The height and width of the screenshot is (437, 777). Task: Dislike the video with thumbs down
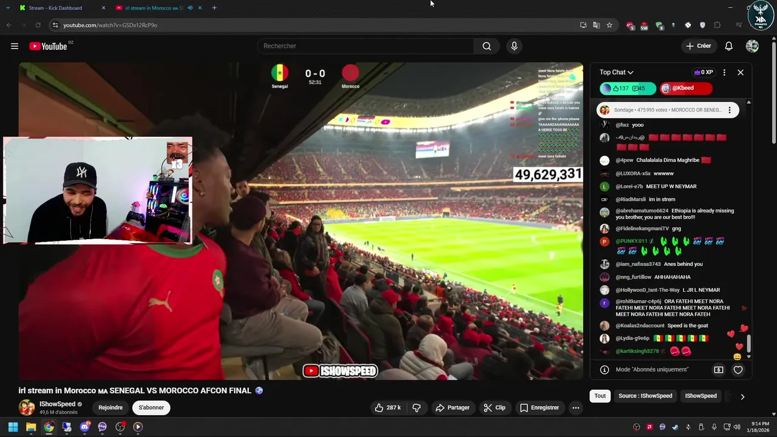pos(416,408)
